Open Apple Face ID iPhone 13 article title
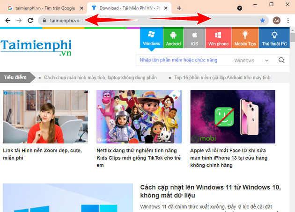Image resolution: width=295 pixels, height=212 pixels. [x=229, y=158]
